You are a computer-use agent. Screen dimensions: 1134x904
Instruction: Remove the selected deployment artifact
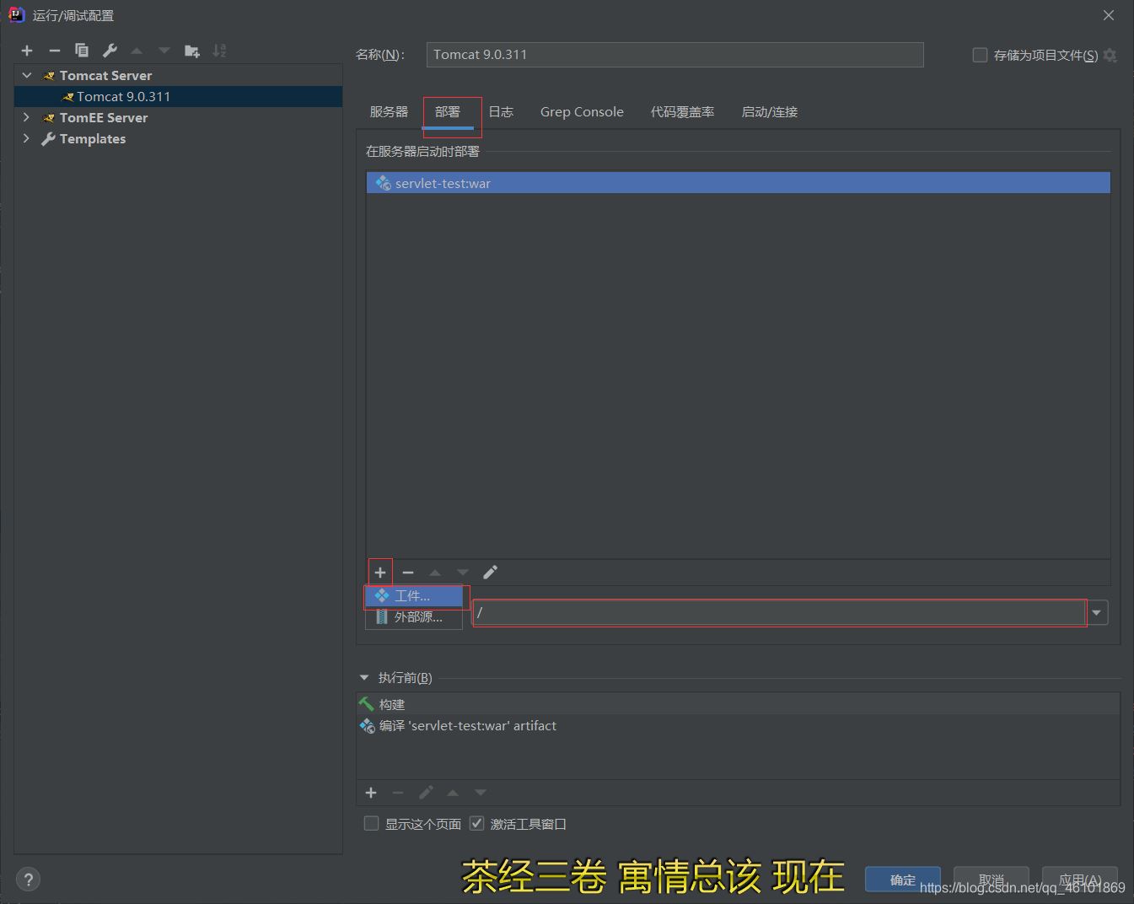(408, 573)
